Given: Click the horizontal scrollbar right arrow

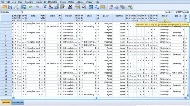Looking at the screenshot, I should click(186, 98).
